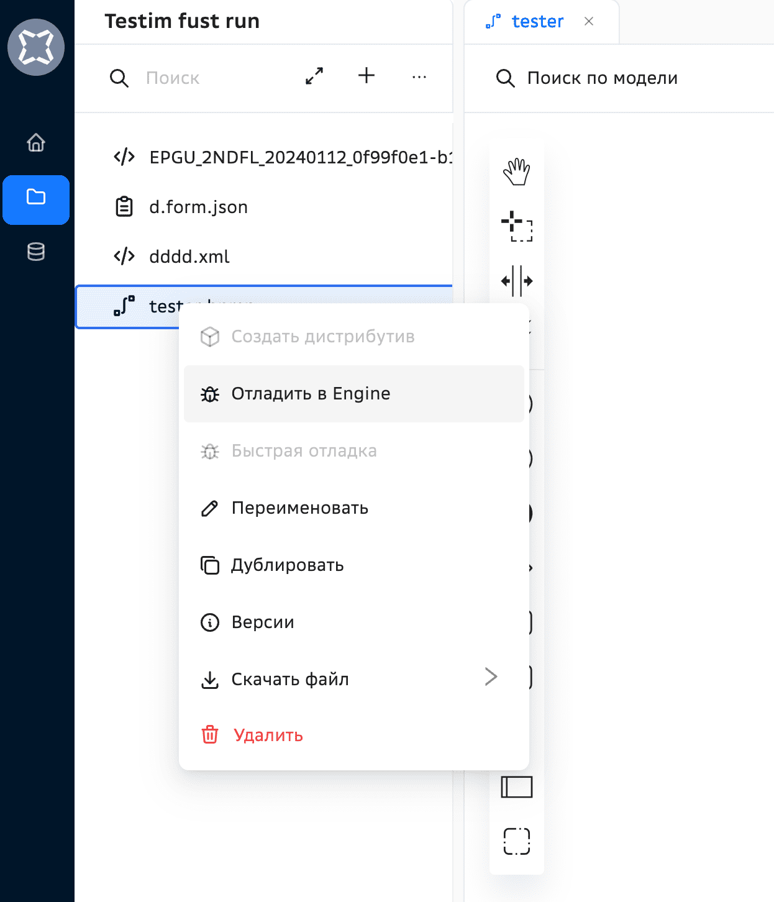Choose the space tool in palette

click(x=516, y=281)
